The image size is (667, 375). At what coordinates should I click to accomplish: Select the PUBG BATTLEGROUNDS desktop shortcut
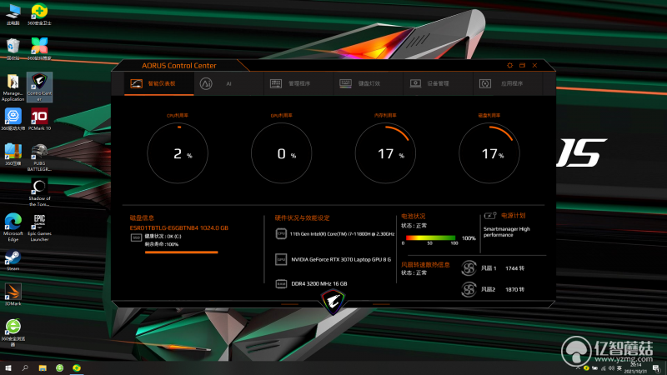pos(39,157)
